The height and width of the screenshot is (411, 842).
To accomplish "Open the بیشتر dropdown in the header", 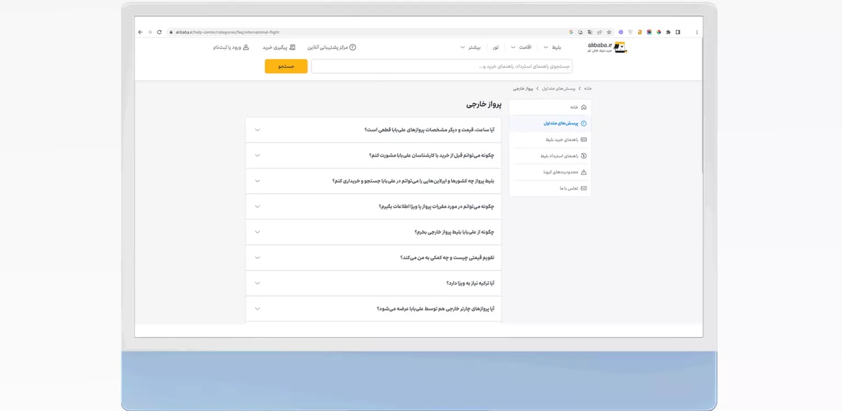I will (470, 47).
